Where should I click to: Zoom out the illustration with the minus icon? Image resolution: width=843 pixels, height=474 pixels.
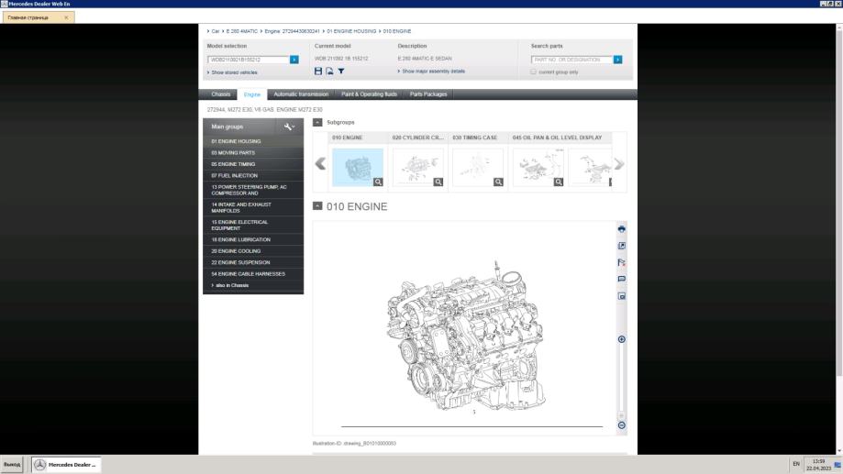pos(622,425)
